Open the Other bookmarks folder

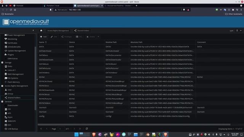234,14
